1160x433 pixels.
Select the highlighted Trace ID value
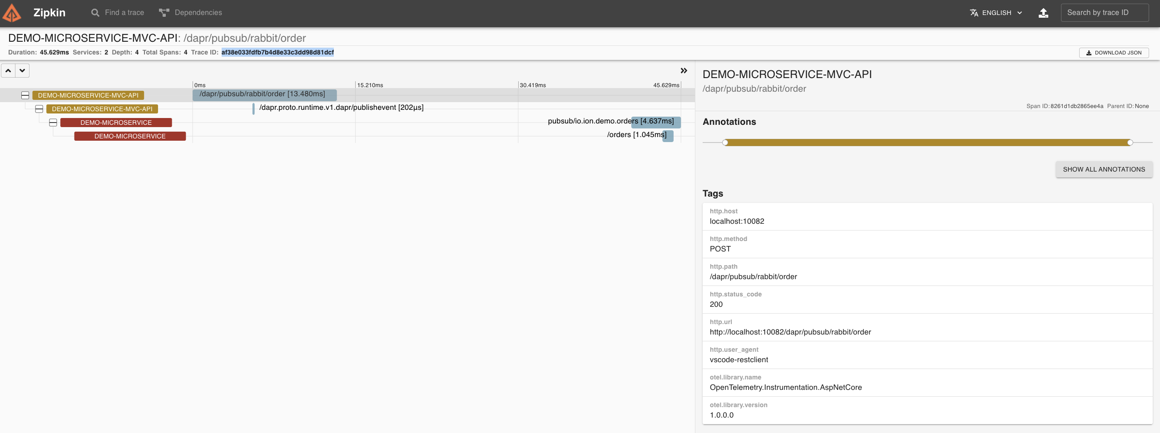click(277, 52)
